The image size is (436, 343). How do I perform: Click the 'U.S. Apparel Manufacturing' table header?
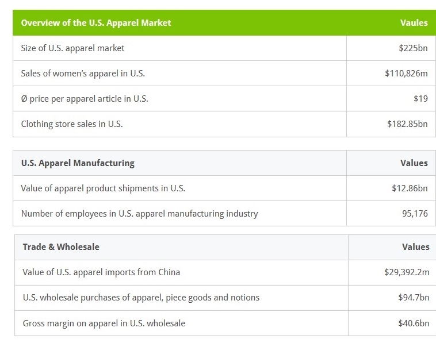[x=78, y=163]
